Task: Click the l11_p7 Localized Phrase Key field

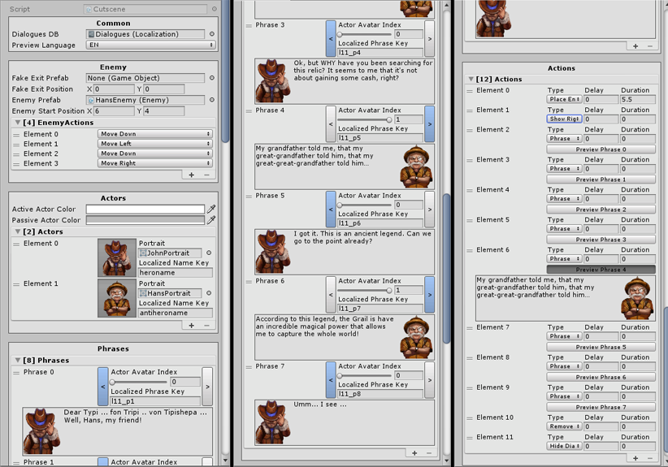Action: [380, 309]
